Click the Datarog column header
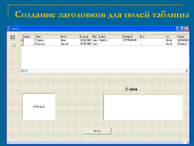This screenshot has height=146, width=194. coord(86,37)
